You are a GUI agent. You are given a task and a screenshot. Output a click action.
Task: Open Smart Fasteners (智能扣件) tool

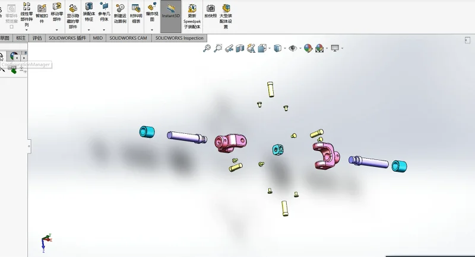tap(42, 14)
